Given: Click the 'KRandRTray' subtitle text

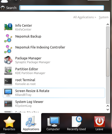Looking at the screenshot, I should (x=23, y=95).
